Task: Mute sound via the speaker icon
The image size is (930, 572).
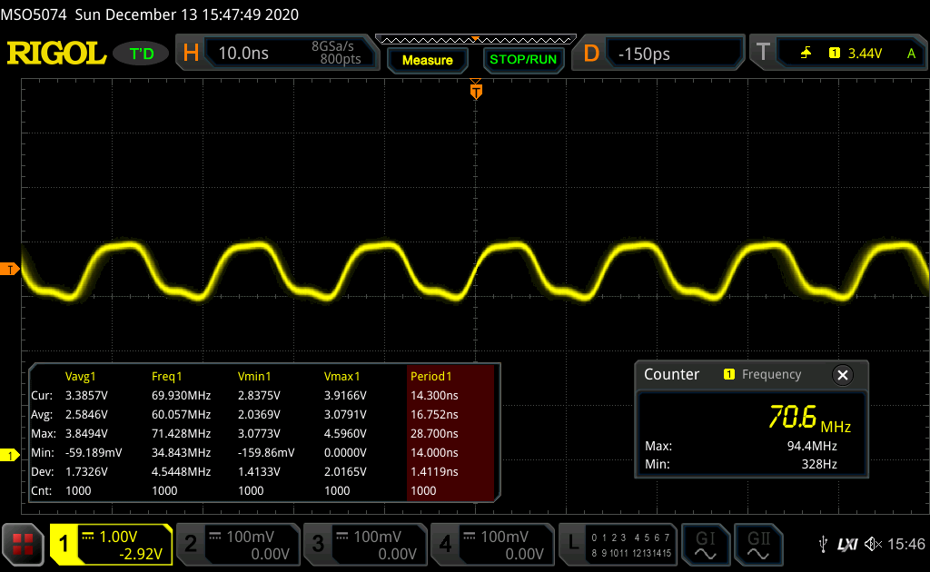Action: pyautogui.click(x=873, y=544)
